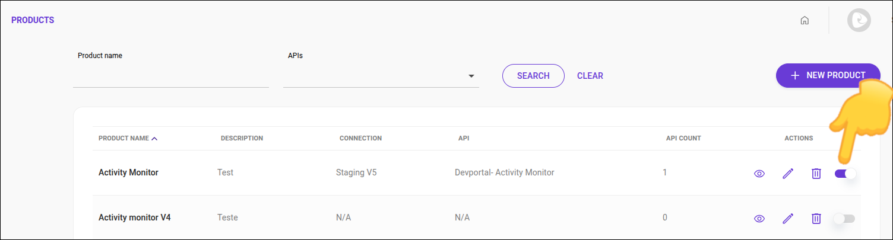893x240 pixels.
Task: Sort by Product Name column arrow
Action: 154,139
